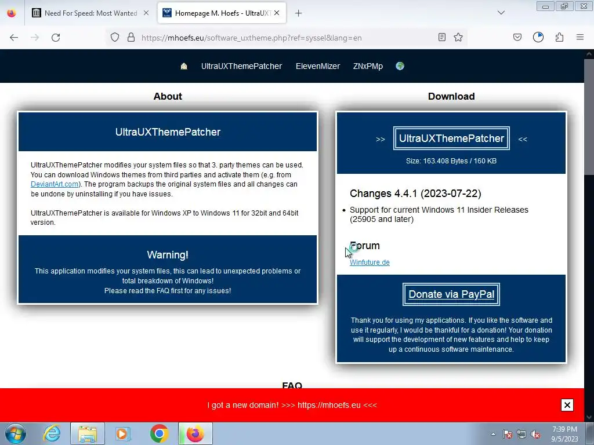
Task: Click the network tray icon
Action: (521, 434)
